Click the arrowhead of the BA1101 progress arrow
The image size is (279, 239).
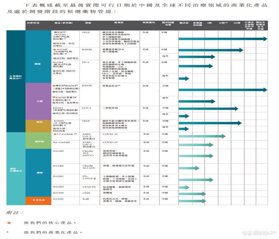tap(265, 39)
